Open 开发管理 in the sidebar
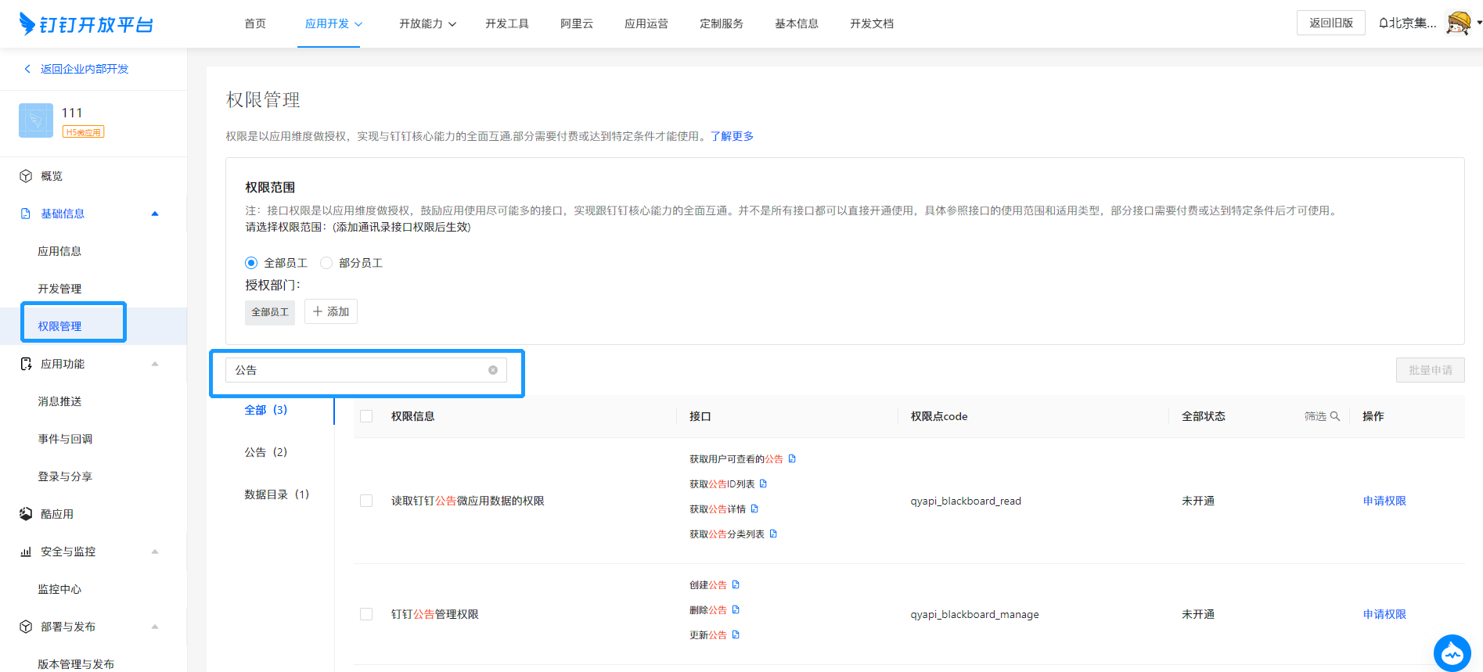Screen dimensions: 1483x672 coord(59,289)
